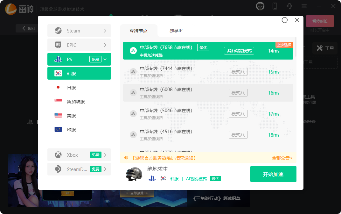This screenshot has width=341, height=214.
Task: Click the Steam platform logo icon
Action: click(58, 31)
